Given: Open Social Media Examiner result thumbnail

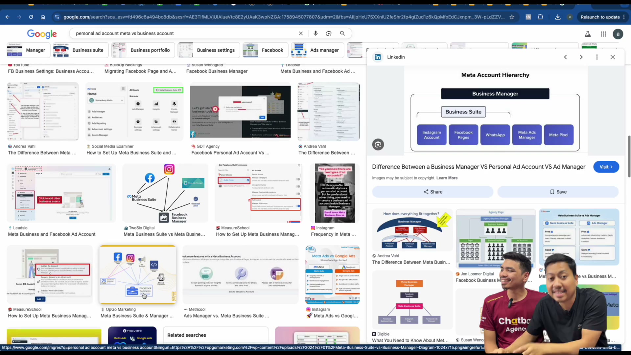Looking at the screenshot, I should tap(134, 111).
